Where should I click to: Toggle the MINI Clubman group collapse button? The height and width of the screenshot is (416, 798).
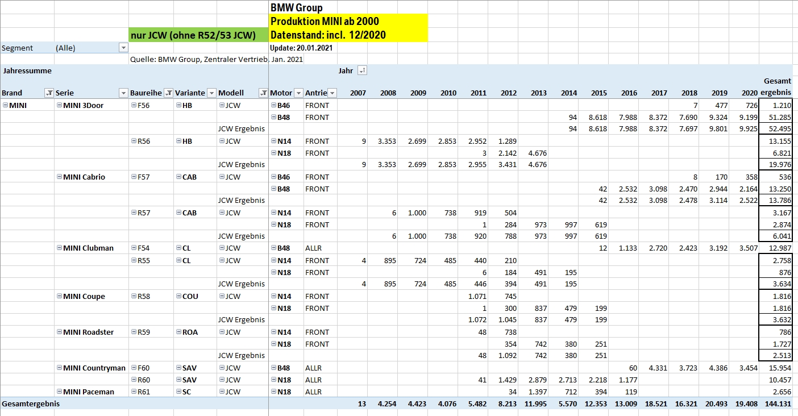59,248
